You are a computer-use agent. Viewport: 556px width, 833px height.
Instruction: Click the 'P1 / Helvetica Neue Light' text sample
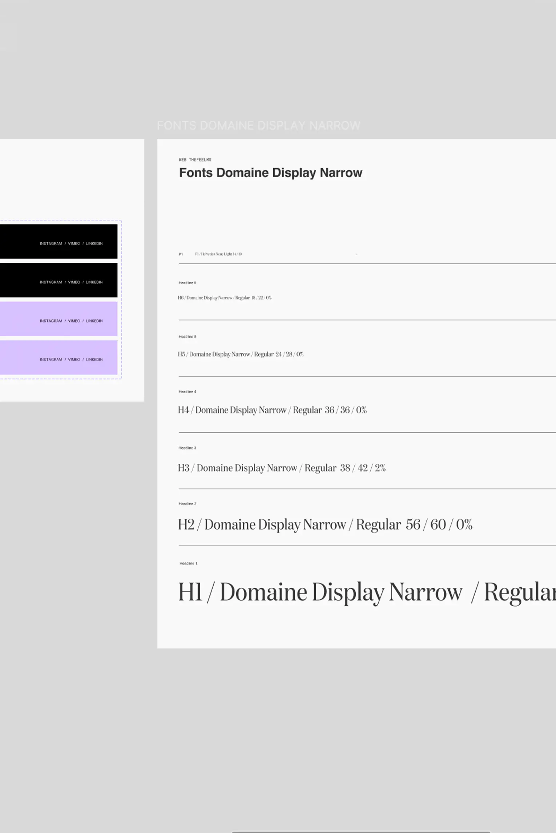coord(218,254)
